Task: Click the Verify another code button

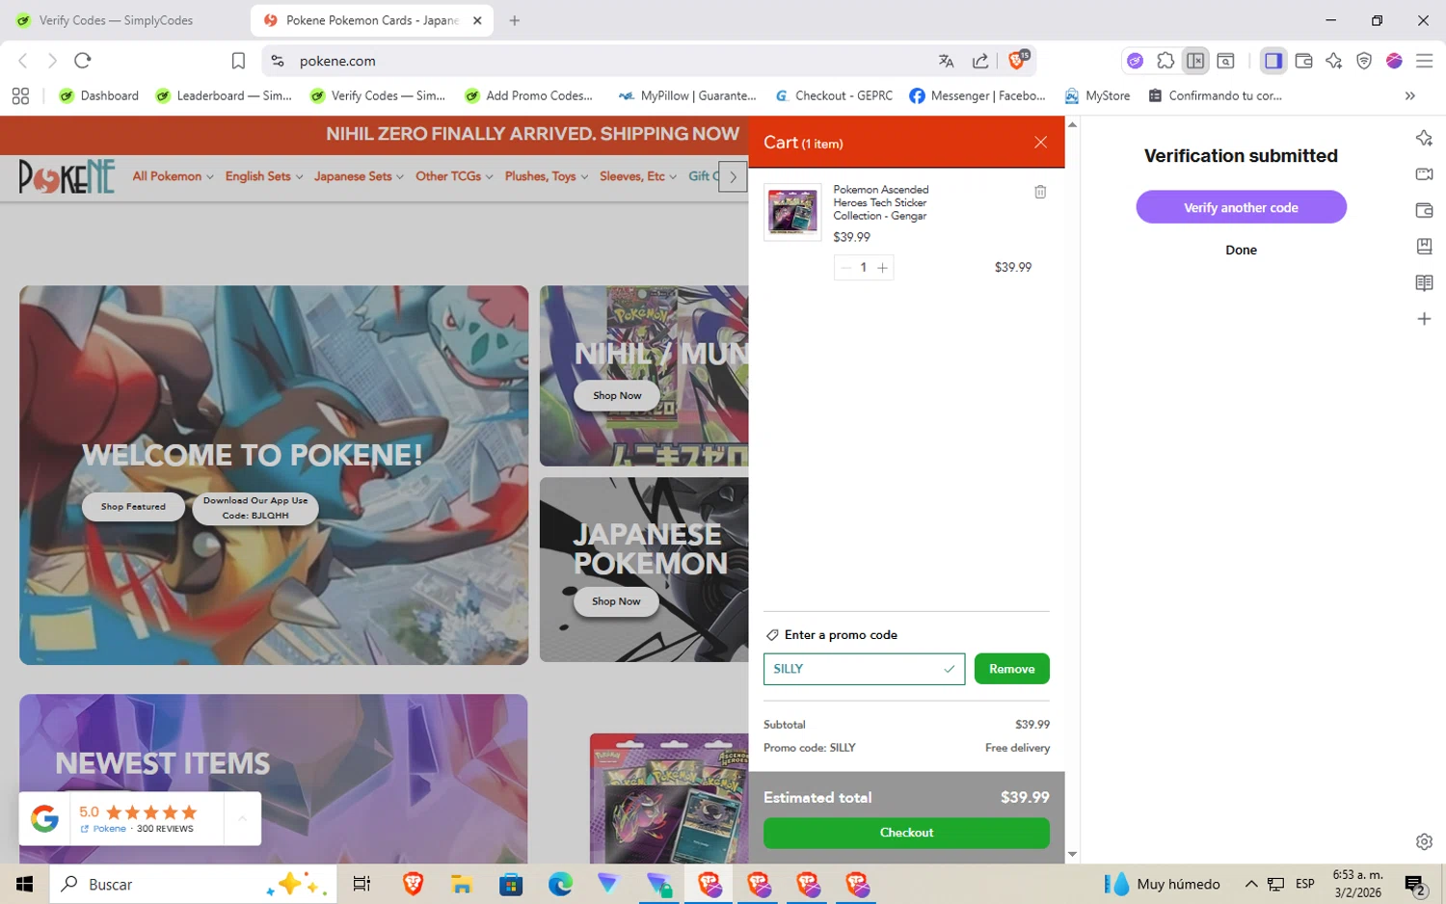Action: (x=1241, y=207)
